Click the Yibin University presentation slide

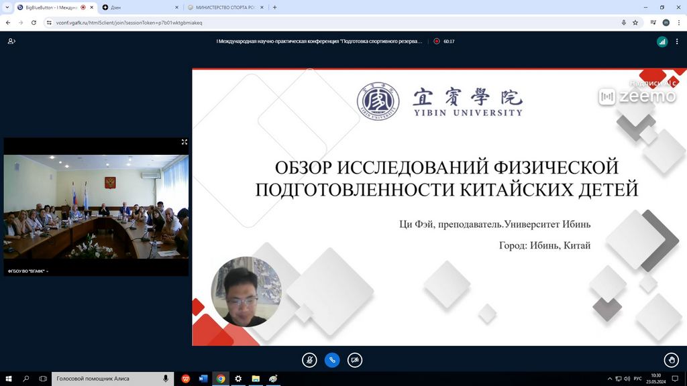pos(439,207)
